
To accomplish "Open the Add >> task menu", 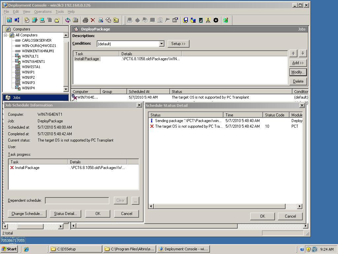I will click(298, 63).
